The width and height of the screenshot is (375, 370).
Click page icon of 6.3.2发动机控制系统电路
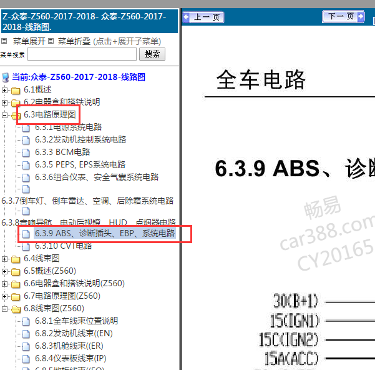pos(26,141)
